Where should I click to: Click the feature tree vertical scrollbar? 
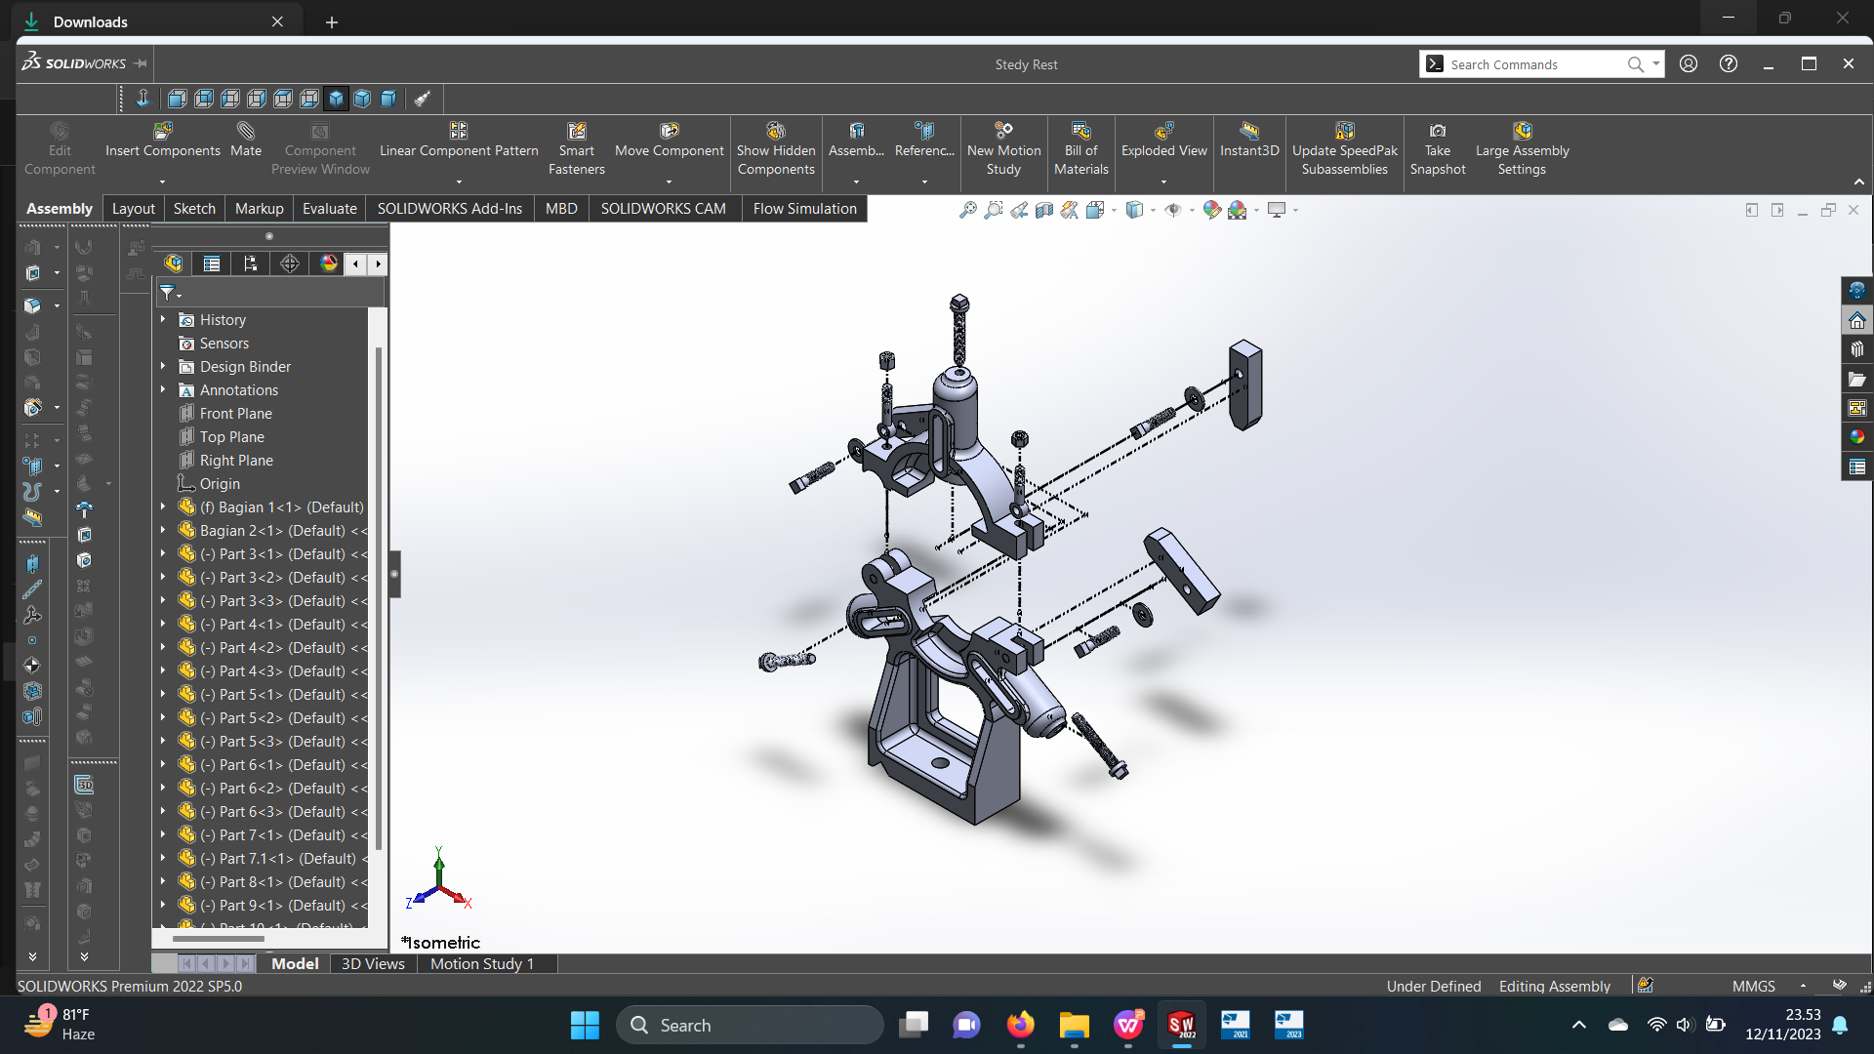point(378,597)
